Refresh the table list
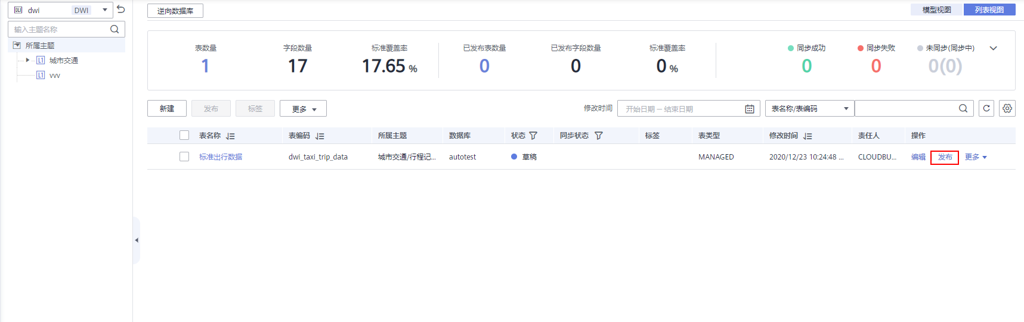 click(x=986, y=108)
